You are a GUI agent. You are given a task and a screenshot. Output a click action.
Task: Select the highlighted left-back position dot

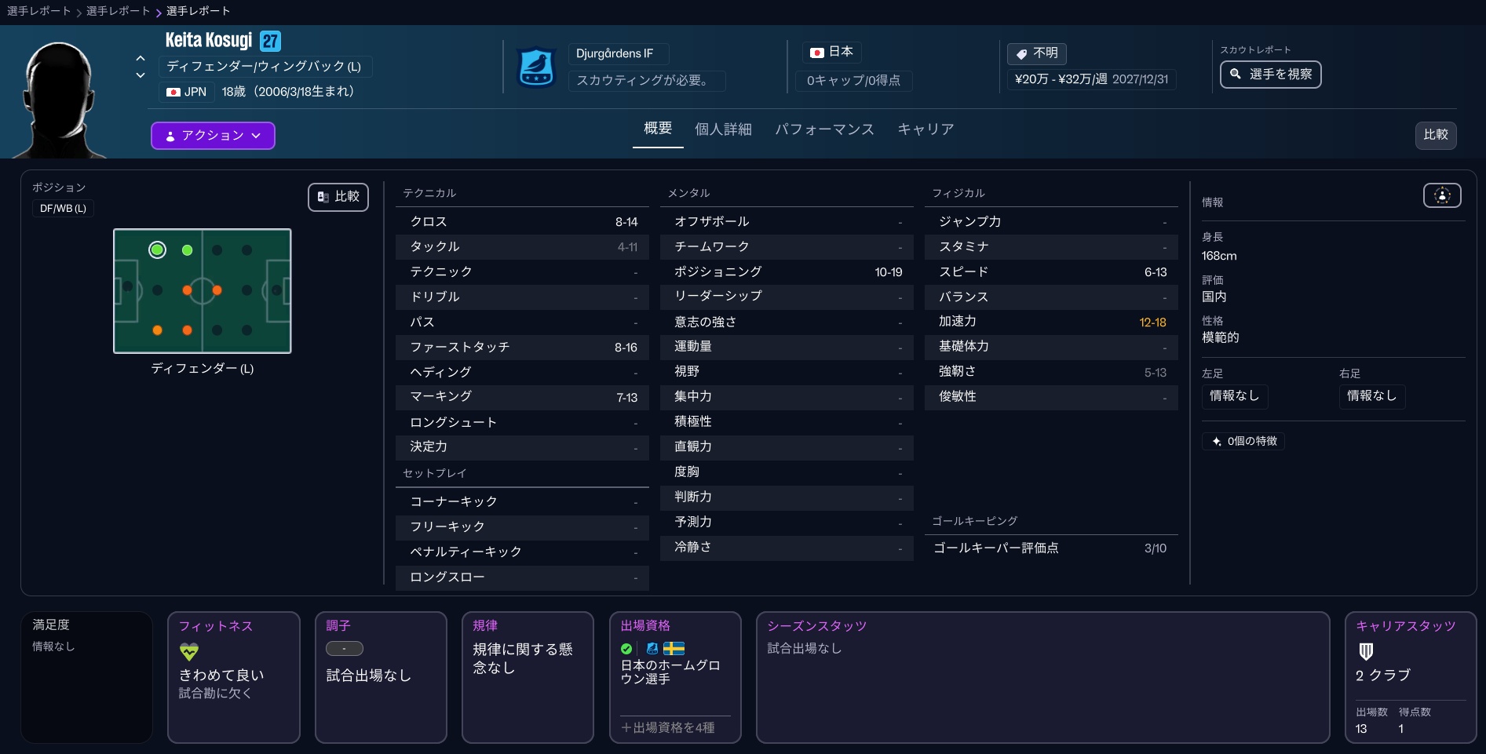point(157,250)
